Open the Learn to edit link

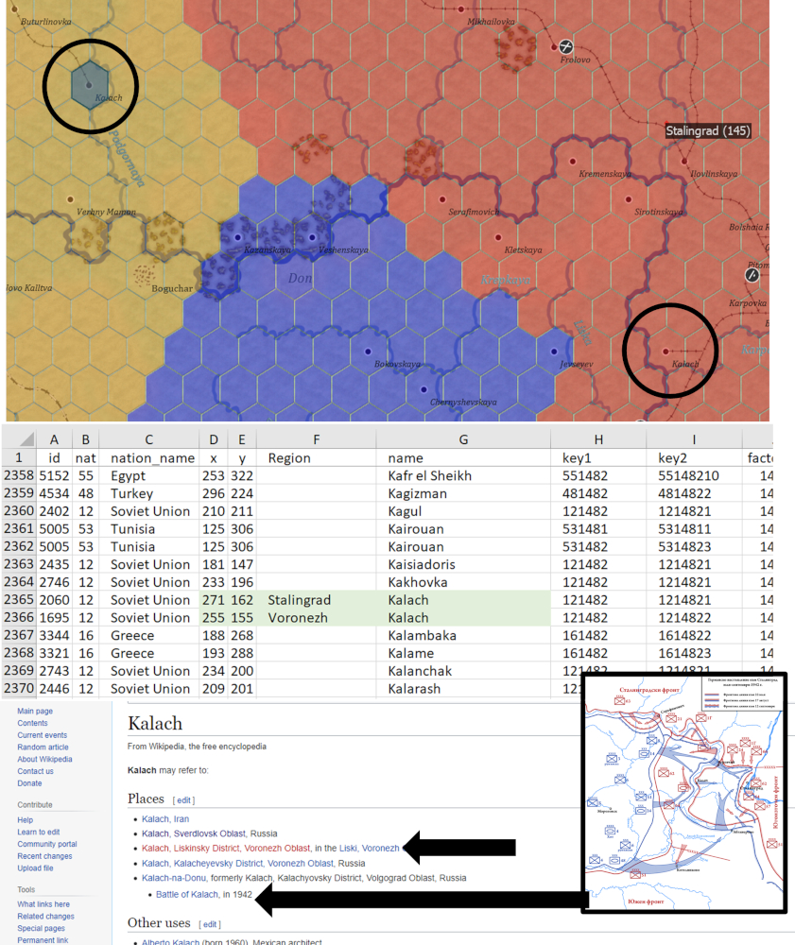(x=39, y=832)
